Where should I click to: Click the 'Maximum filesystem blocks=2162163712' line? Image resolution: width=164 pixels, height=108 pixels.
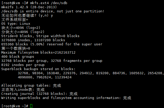38,53
